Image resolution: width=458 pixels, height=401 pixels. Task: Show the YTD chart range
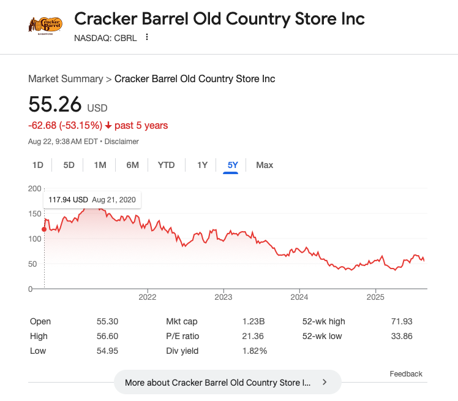166,165
